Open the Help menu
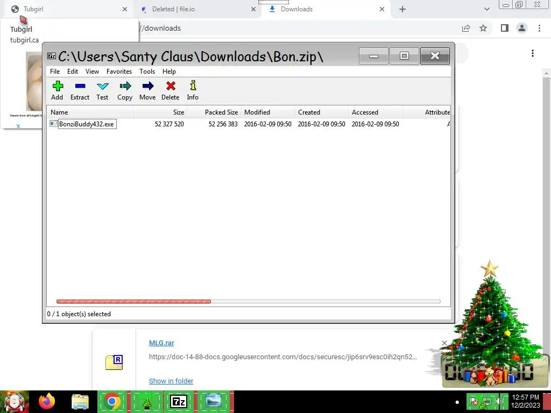This screenshot has height=413, width=551. [169, 72]
